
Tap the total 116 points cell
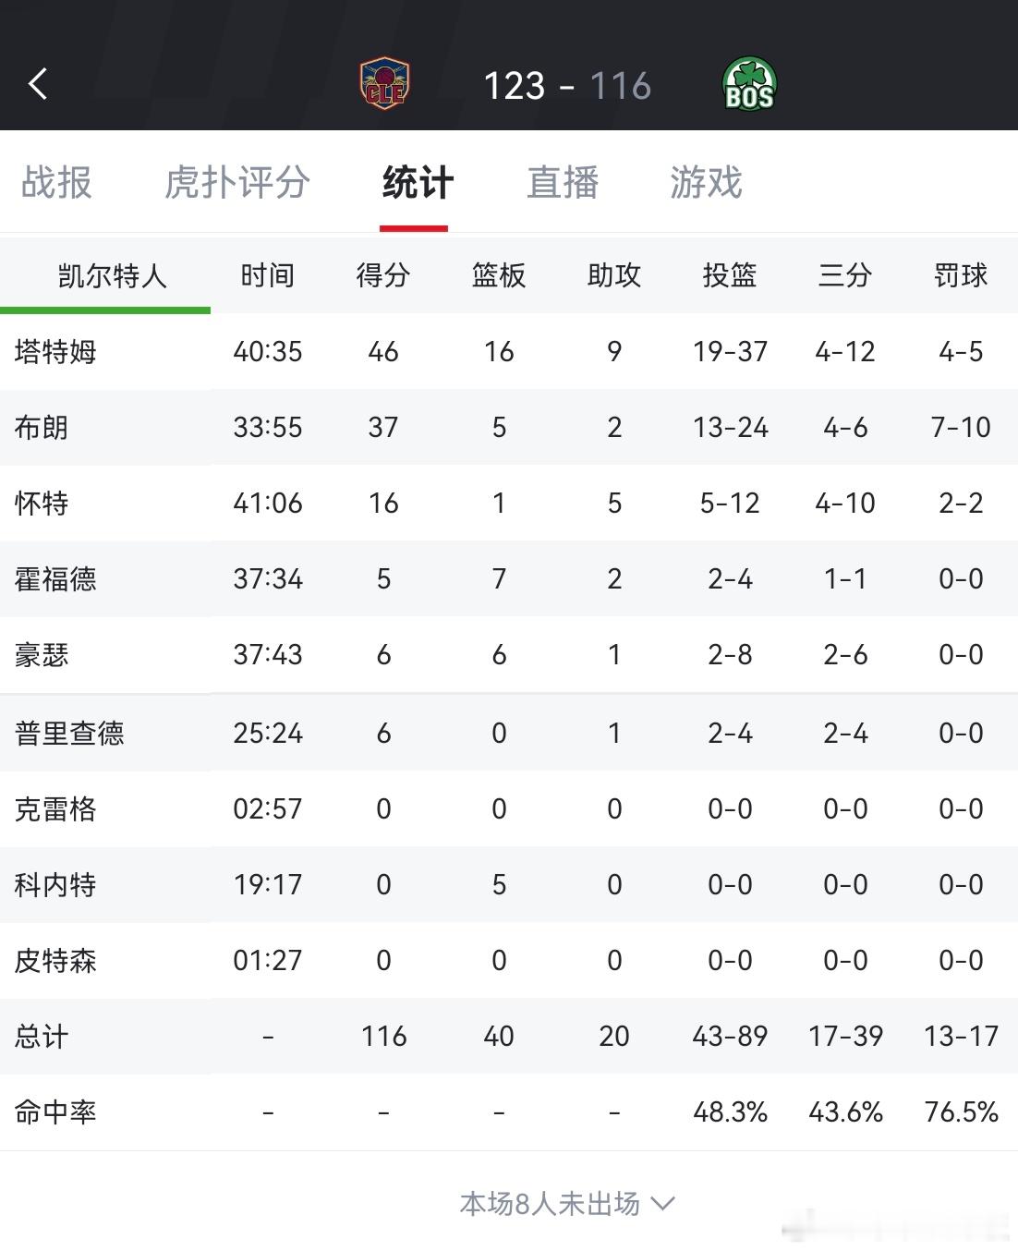pos(383,1036)
